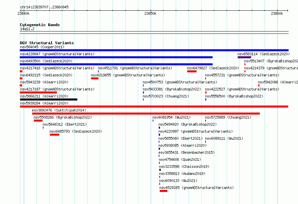Image resolution: width=298 pixels, height=204 pixels.
Task: Open nsv5866211 (Almarri2020) label
Action: coord(44,96)
